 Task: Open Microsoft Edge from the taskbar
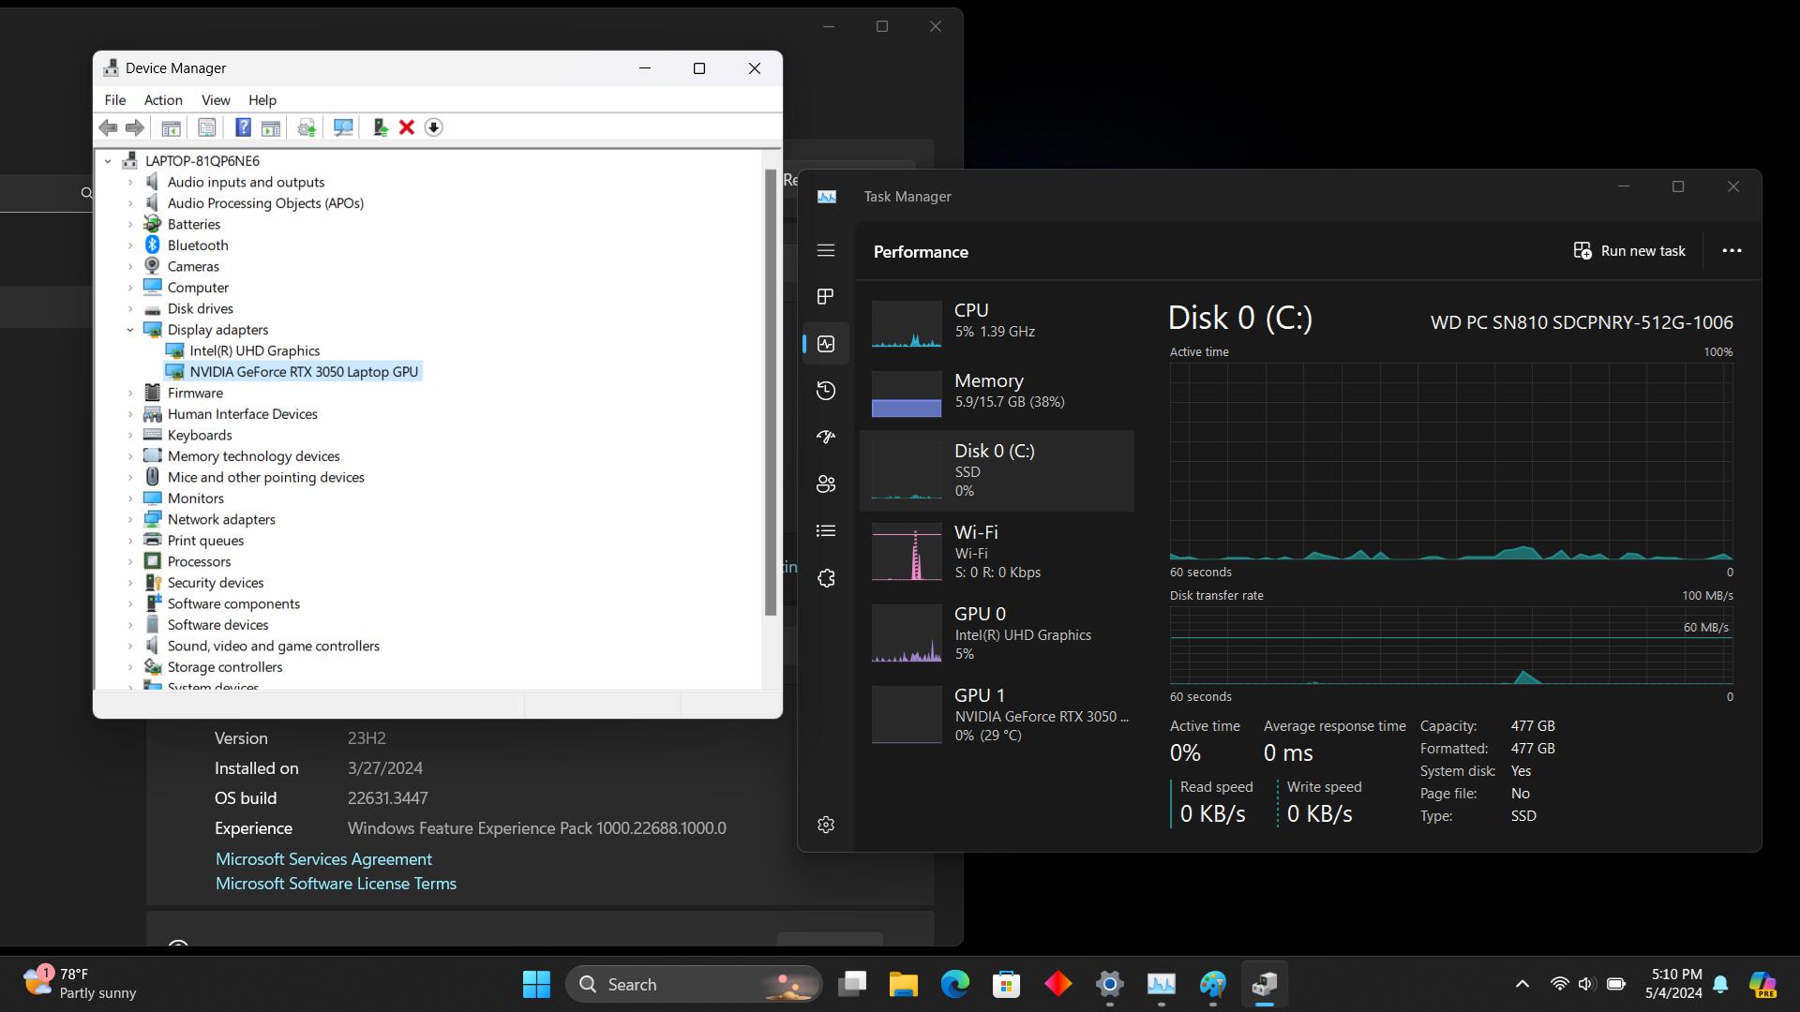click(x=954, y=984)
